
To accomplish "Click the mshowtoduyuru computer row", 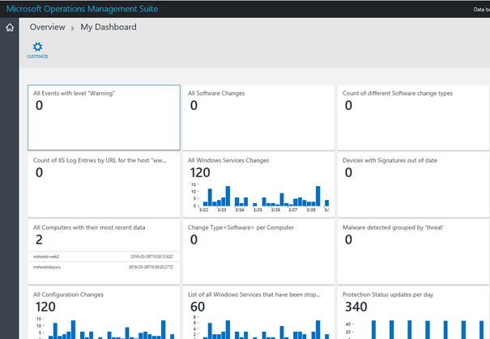I will (x=104, y=267).
